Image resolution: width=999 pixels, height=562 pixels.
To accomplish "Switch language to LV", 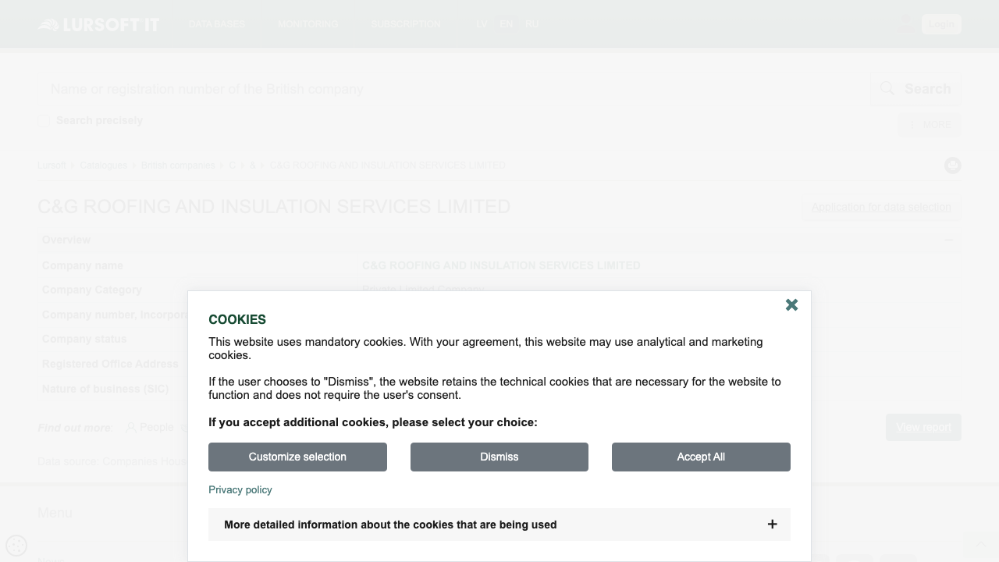I will point(482,24).
